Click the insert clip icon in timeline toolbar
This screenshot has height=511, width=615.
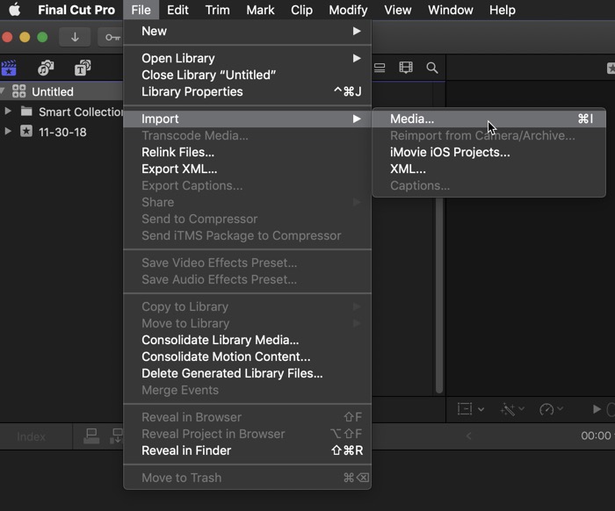(116, 436)
